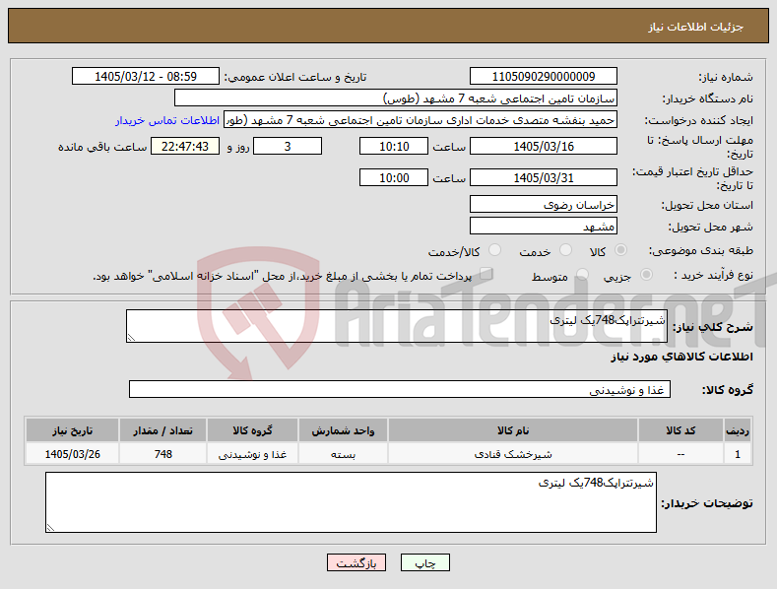777x589 pixels.
Task: Click the نام کالا column header
Action: 513,430
